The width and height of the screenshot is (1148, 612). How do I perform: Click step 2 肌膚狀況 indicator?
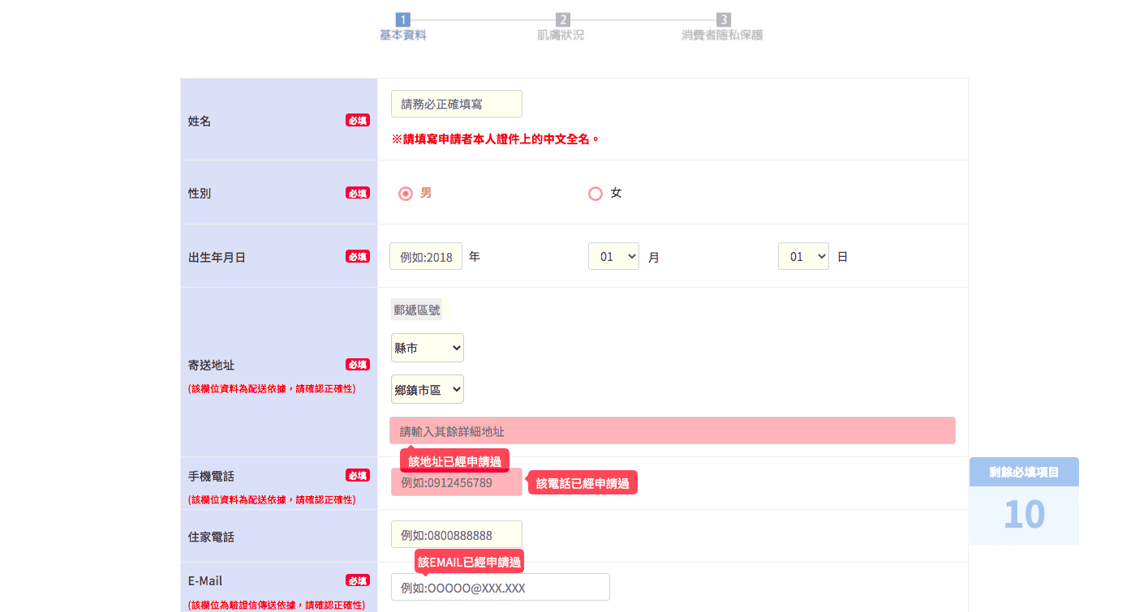coord(561,27)
